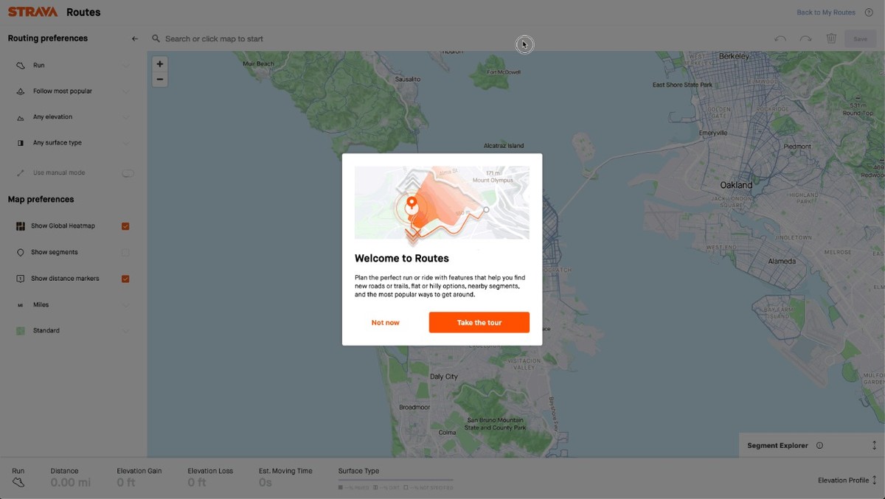Dismiss the welcome dialog with Not now
The image size is (885, 499).
point(385,322)
